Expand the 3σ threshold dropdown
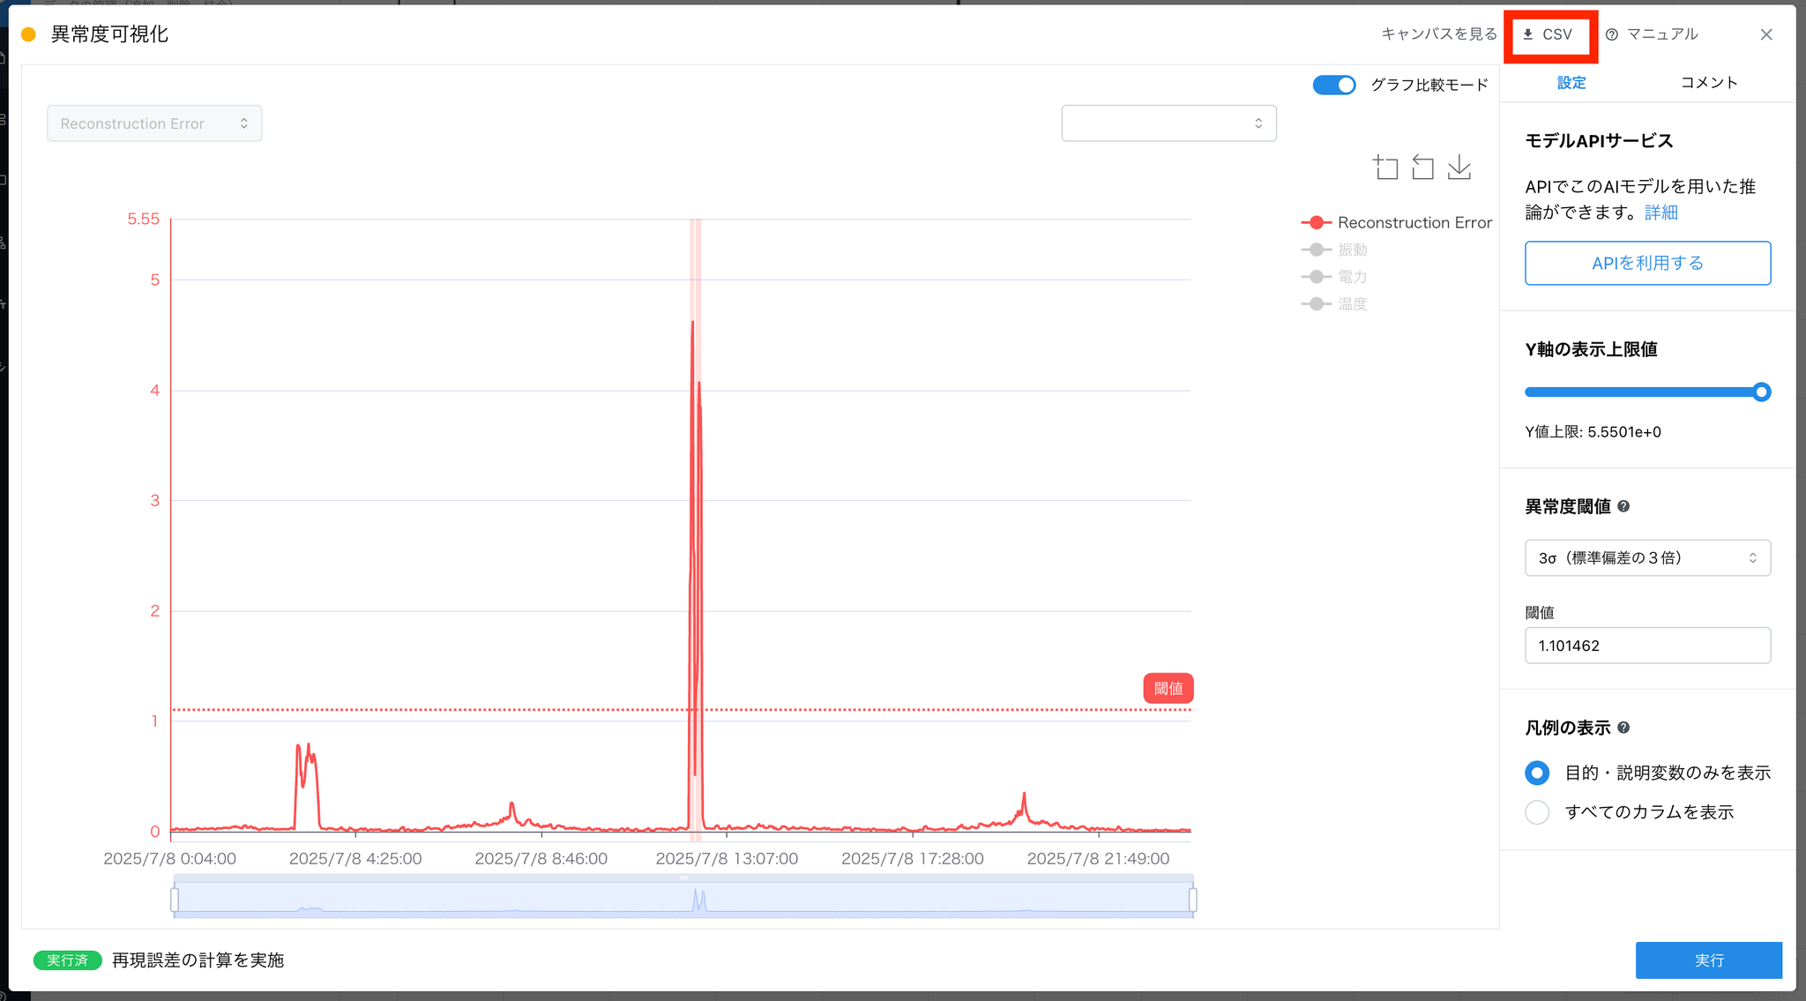This screenshot has height=1001, width=1806. 1647,558
